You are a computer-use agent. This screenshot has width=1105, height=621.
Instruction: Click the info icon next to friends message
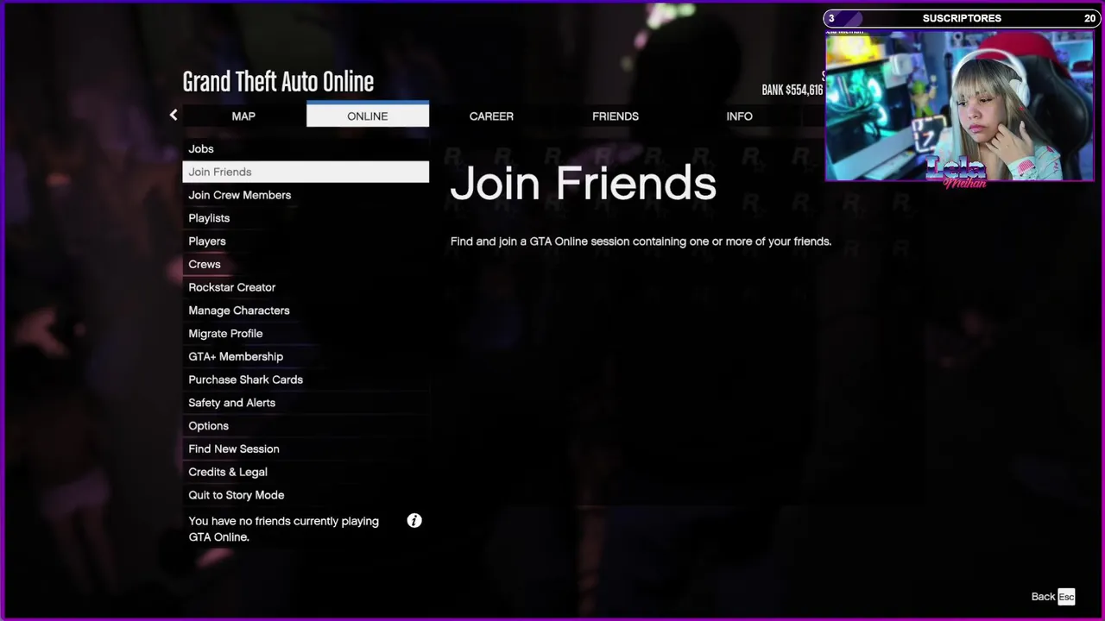pos(414,520)
